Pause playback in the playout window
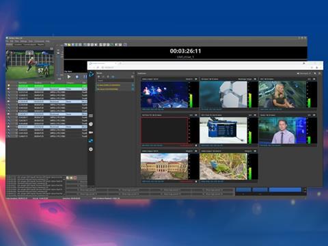 pyautogui.click(x=85, y=77)
